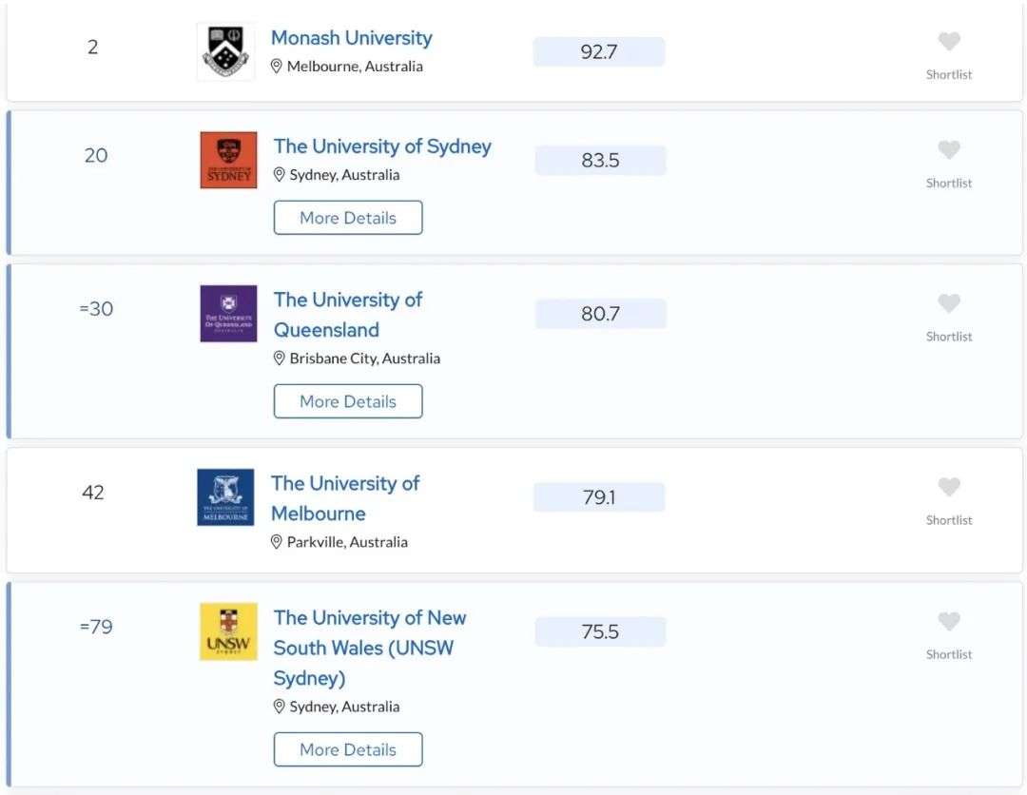1027x795 pixels.
Task: Expand More Details for University of Queensland
Action: coord(348,400)
